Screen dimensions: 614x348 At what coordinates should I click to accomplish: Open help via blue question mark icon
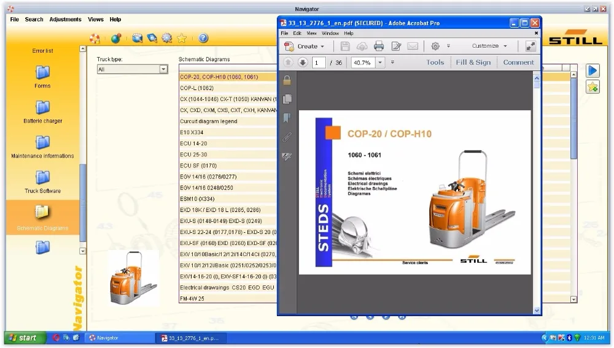click(203, 38)
